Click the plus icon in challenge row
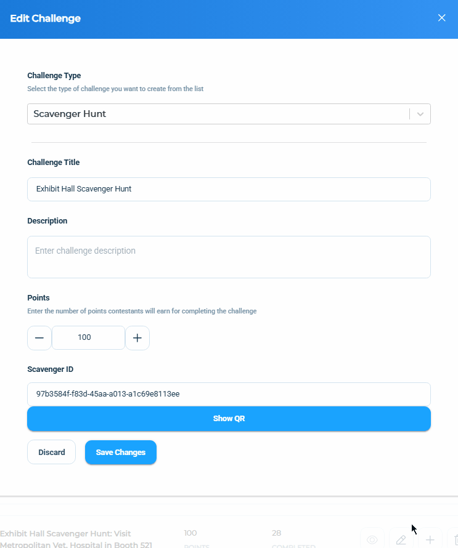 (x=430, y=539)
